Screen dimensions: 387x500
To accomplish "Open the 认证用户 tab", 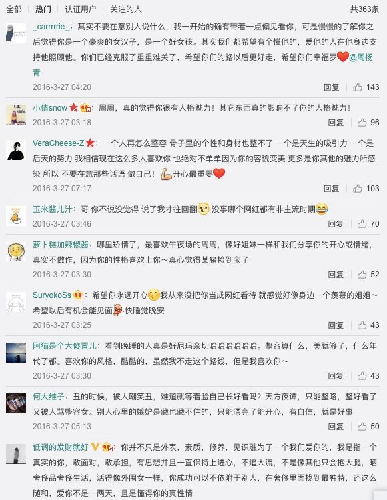I will click(80, 9).
